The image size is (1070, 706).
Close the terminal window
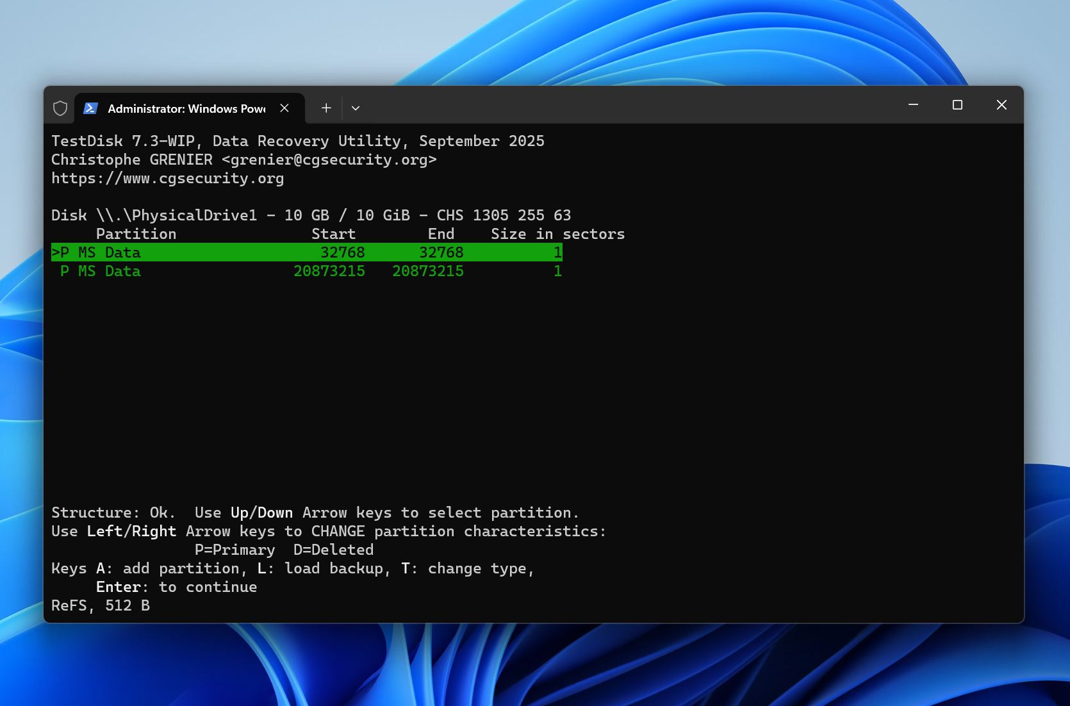click(1001, 104)
